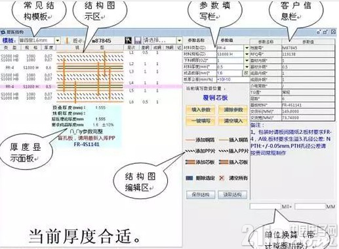Click the red X 清空所有 icon

click(222, 178)
